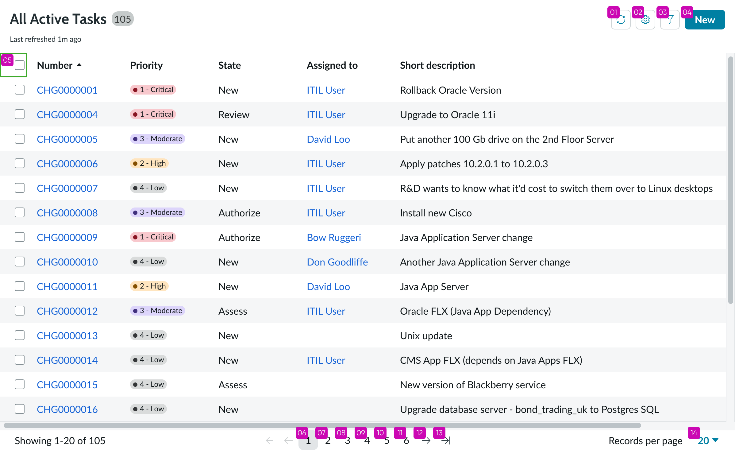The height and width of the screenshot is (450, 735).
Task: Check the row checkbox for CHG0000001
Action: pyautogui.click(x=20, y=90)
